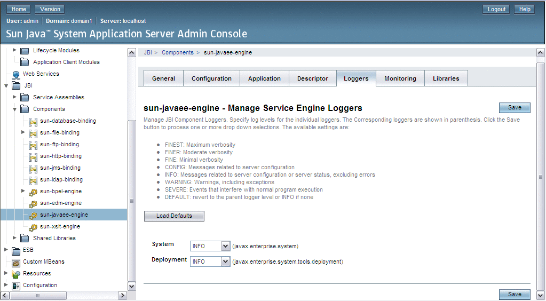Click the top Save button

click(515, 108)
